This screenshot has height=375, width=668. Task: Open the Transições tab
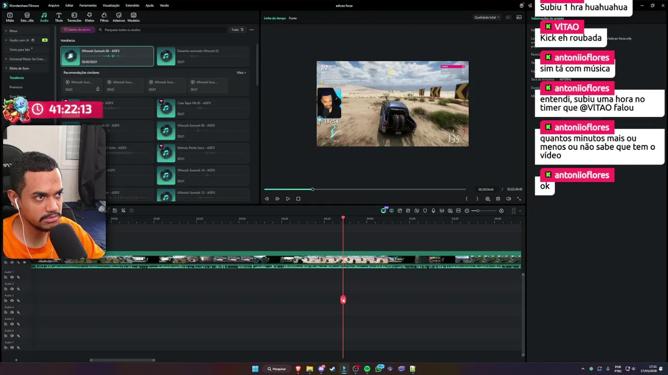74,17
